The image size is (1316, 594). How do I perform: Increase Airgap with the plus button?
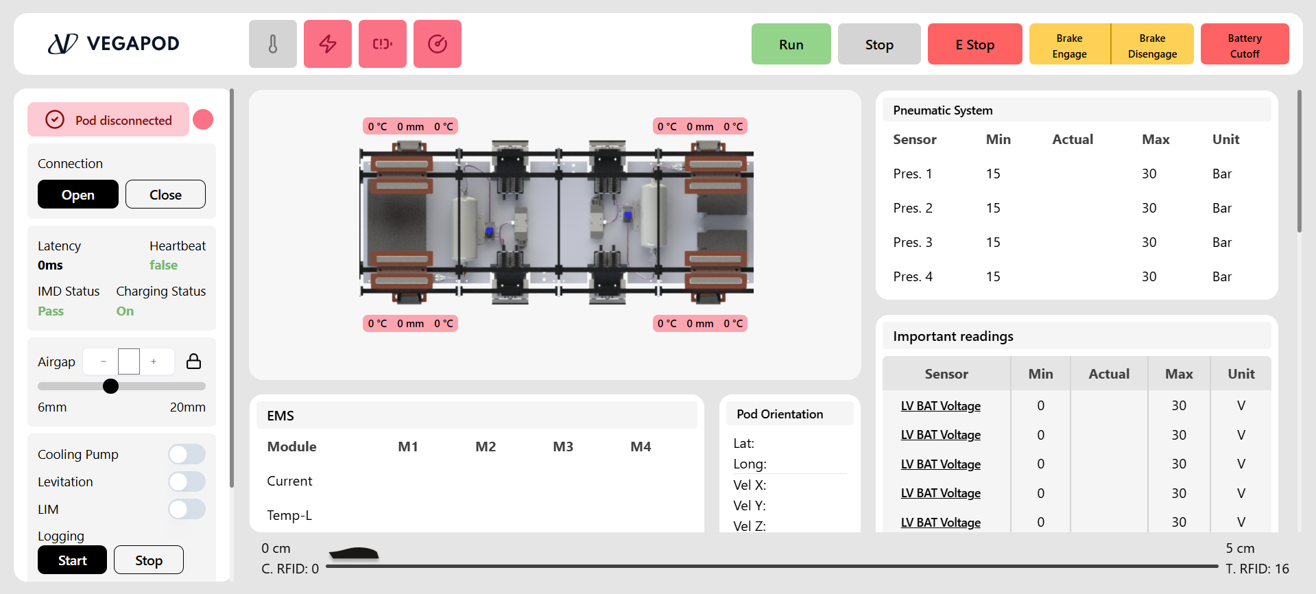point(154,361)
